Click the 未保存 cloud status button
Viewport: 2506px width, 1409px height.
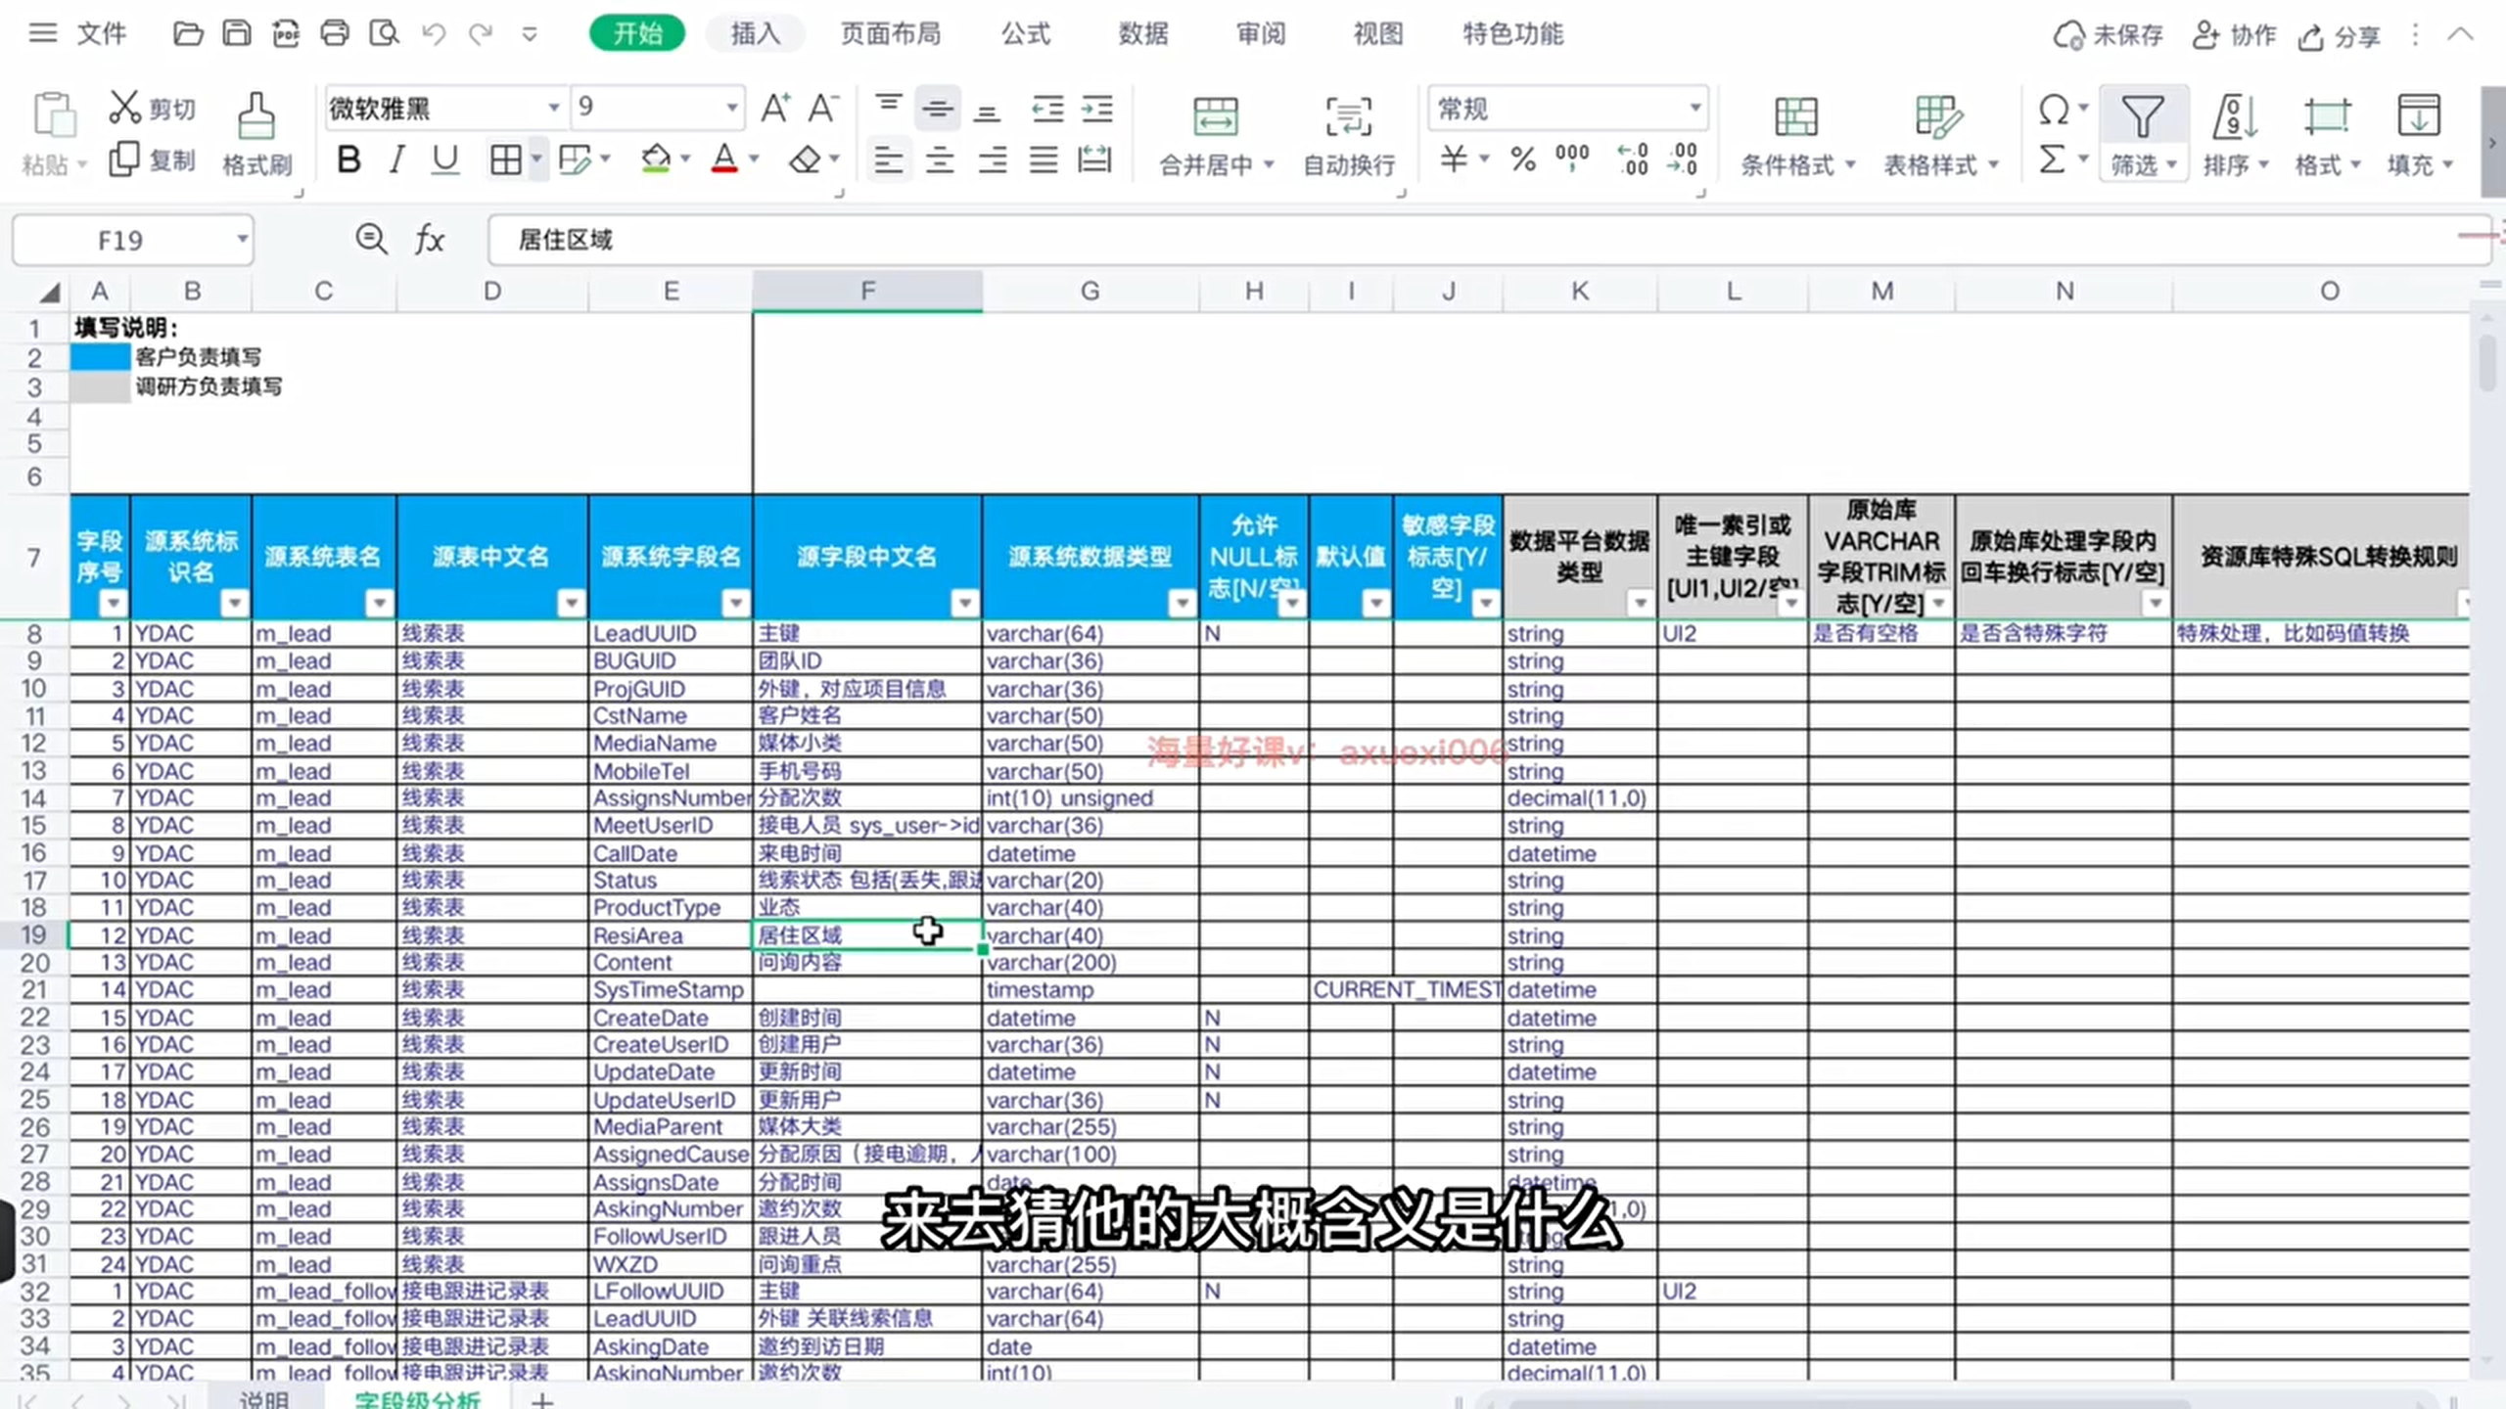click(x=2108, y=35)
